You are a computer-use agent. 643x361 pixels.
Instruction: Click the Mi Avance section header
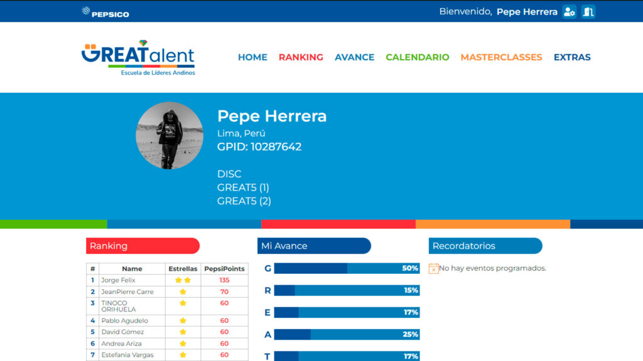click(314, 246)
